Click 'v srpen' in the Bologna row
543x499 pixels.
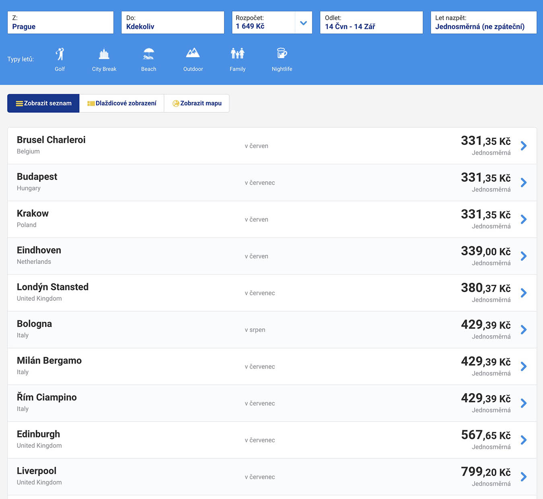[x=255, y=330]
